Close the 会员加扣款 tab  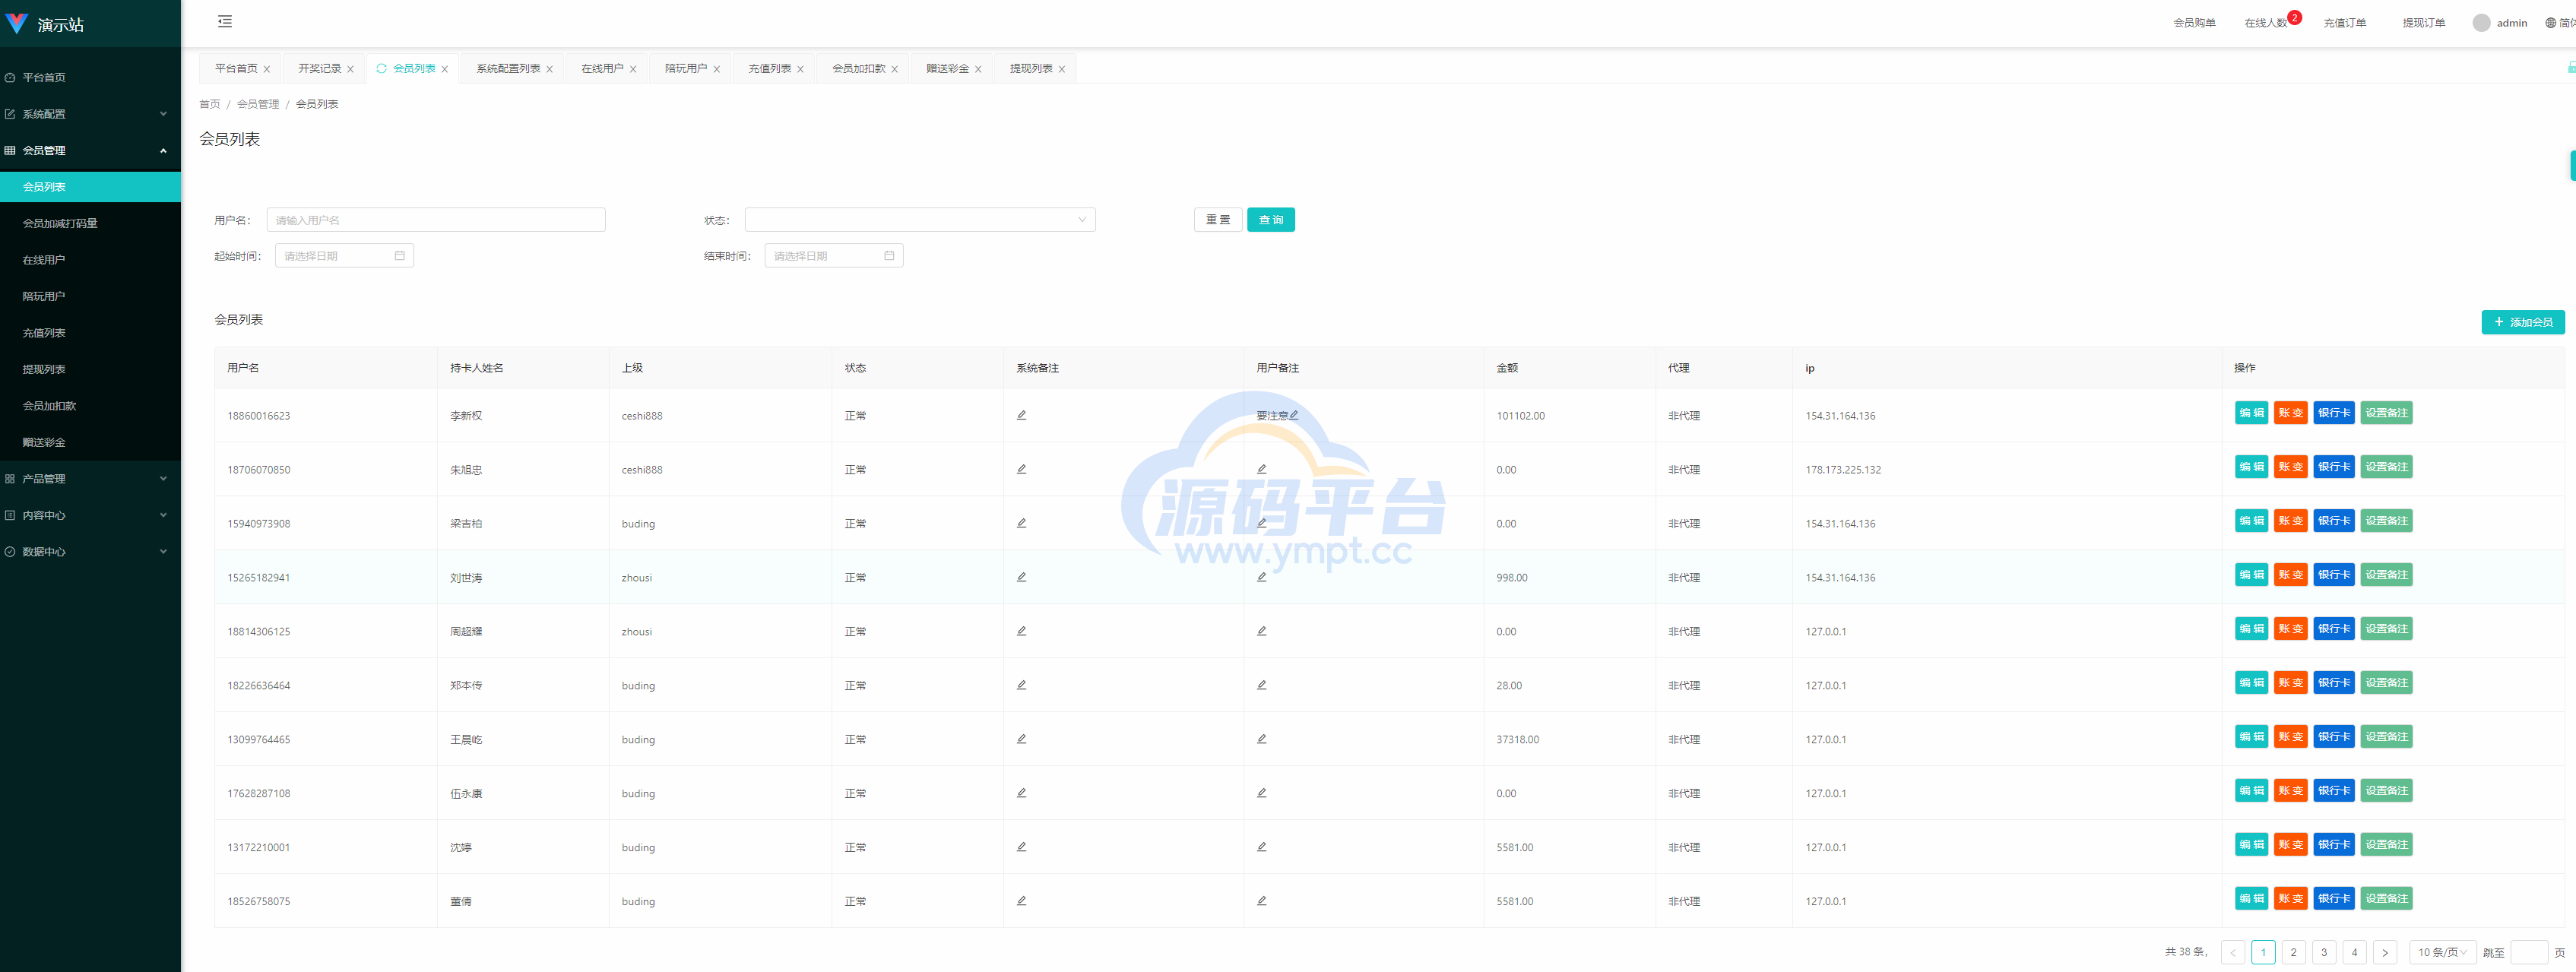[894, 69]
